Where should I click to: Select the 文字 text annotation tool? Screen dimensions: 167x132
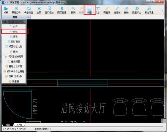pyautogui.click(x=98, y=10)
